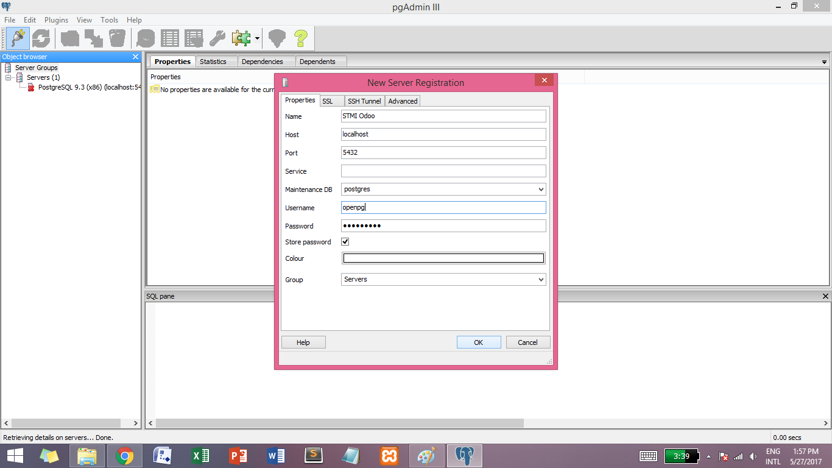Open Excel from the taskbar
This screenshot has height=468, width=832.
(x=200, y=456)
